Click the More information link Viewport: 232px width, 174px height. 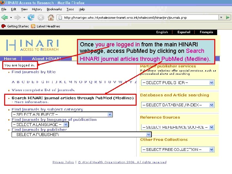point(31,102)
